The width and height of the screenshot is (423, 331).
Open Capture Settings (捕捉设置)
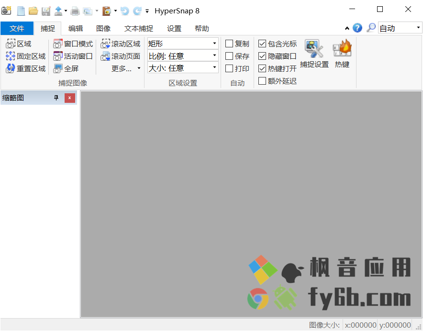click(314, 54)
